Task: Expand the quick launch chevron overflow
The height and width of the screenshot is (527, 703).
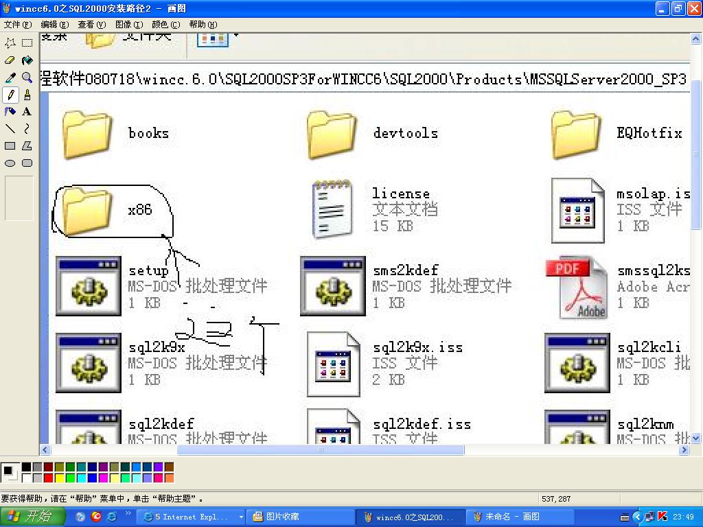Action: tap(128, 513)
